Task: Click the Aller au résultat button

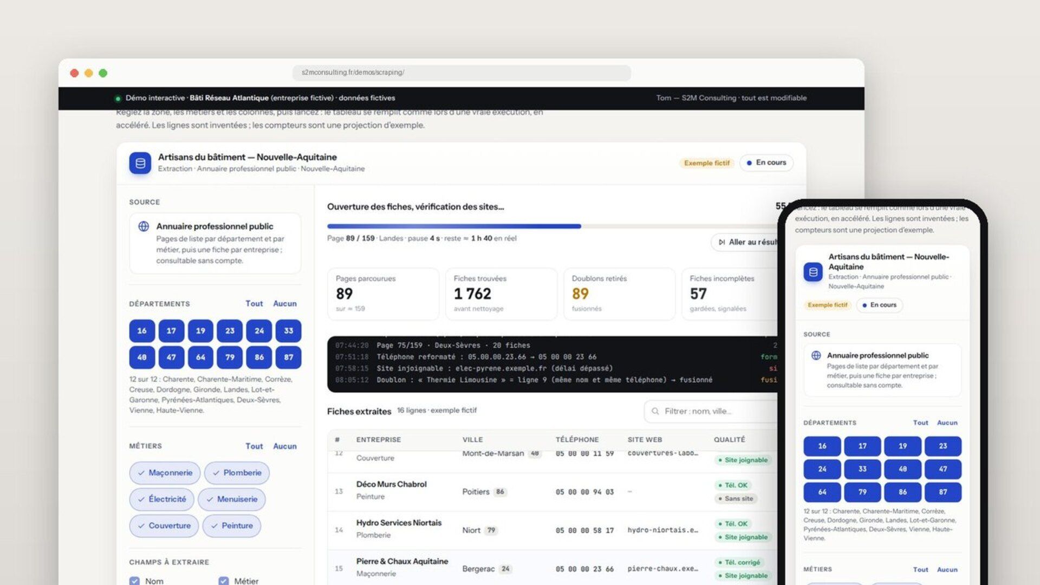Action: [745, 242]
